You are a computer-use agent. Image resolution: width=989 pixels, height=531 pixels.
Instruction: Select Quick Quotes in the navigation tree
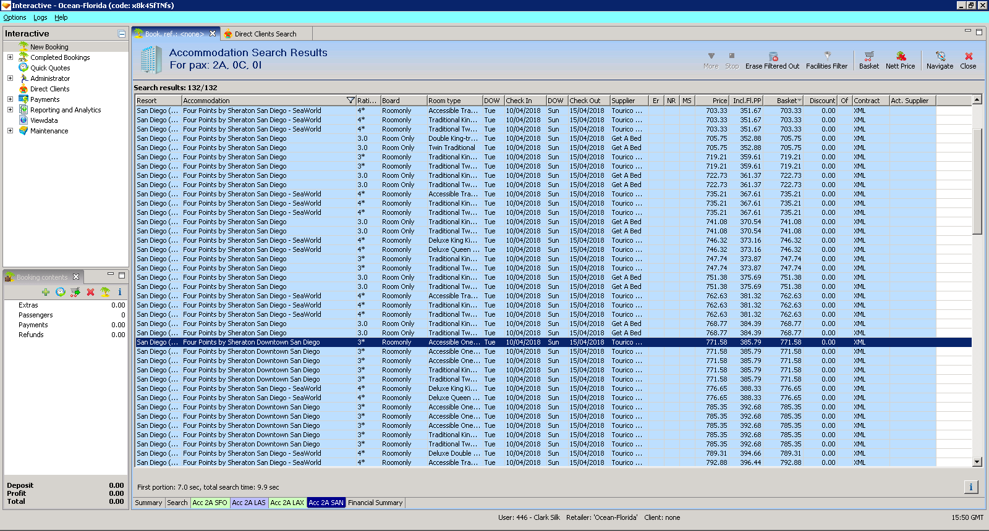point(50,68)
